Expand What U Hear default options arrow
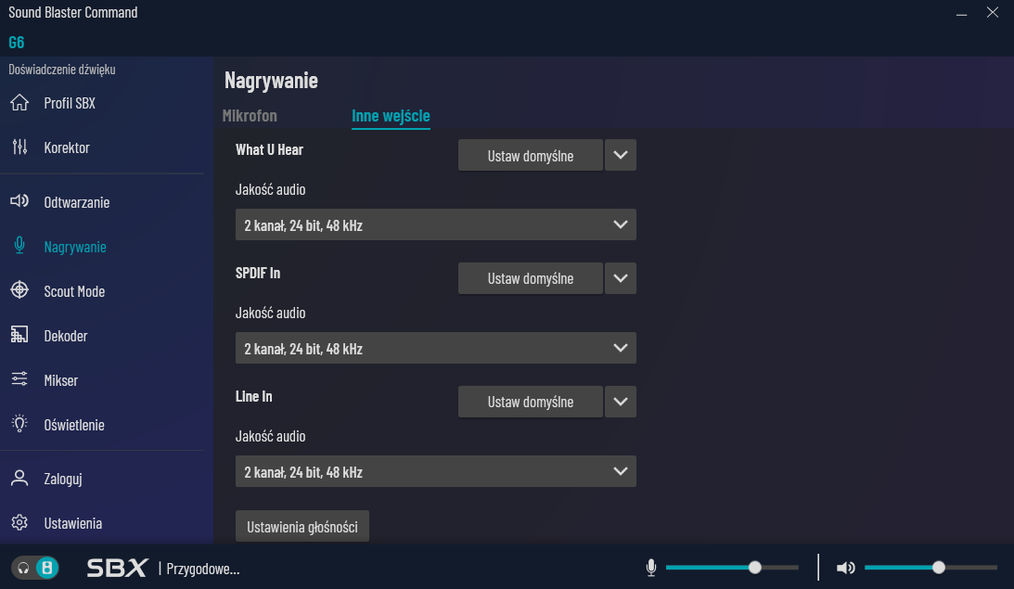 [620, 155]
